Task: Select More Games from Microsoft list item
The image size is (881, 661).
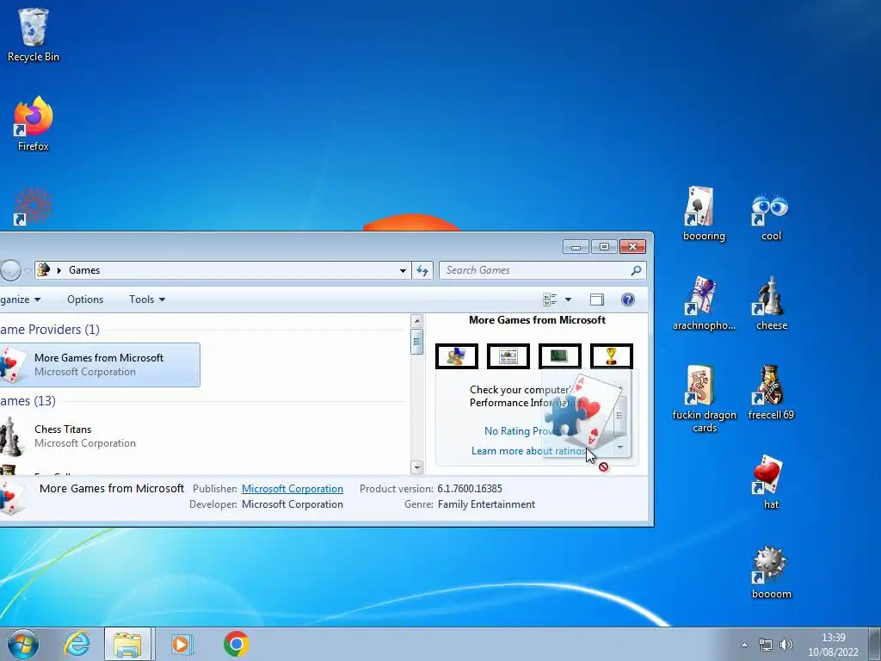Action: point(100,365)
